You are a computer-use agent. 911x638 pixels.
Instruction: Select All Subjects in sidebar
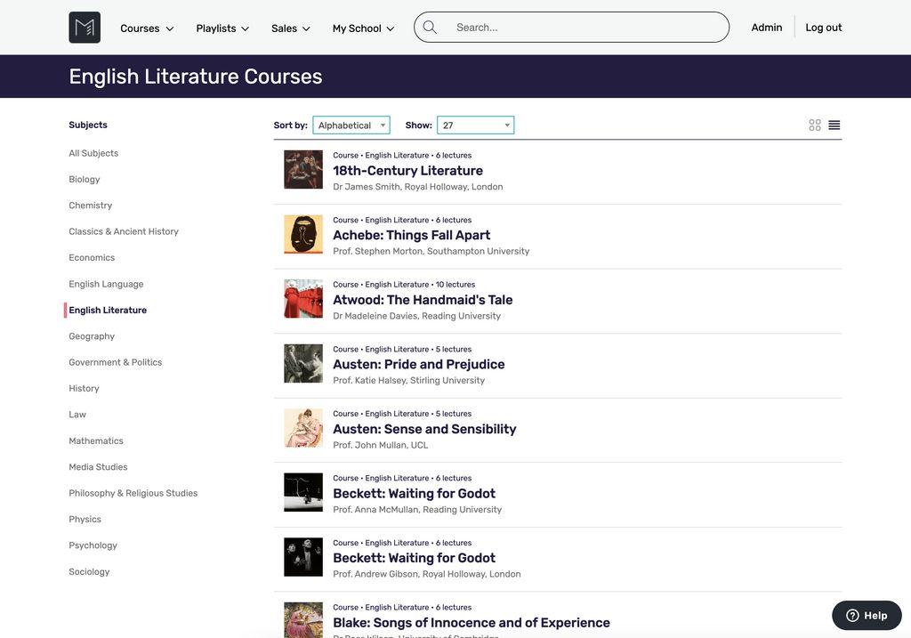93,153
